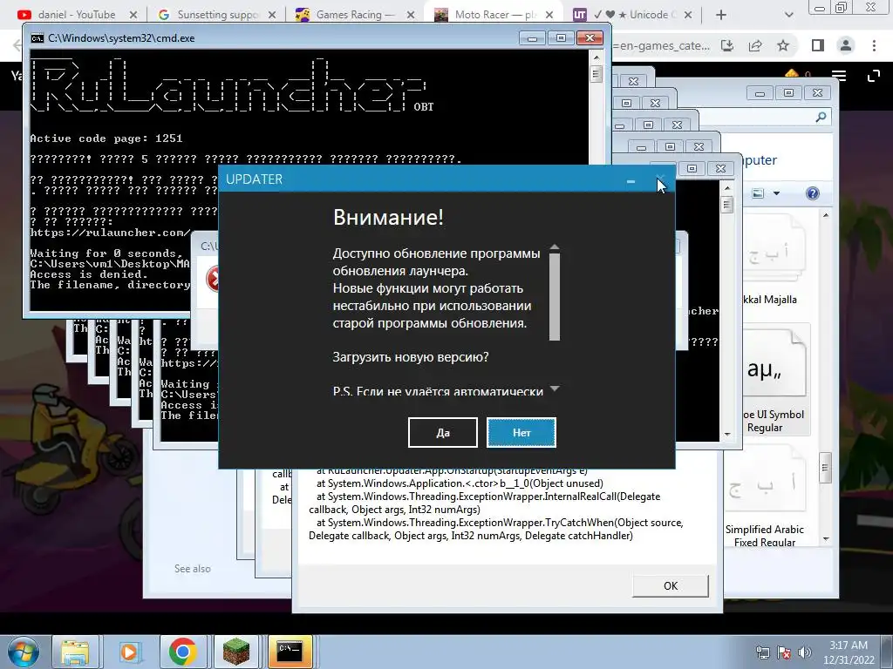Screen dimensions: 893x669
Task: Open the view options dropdown arrow in Fonts window
Action: [776, 193]
